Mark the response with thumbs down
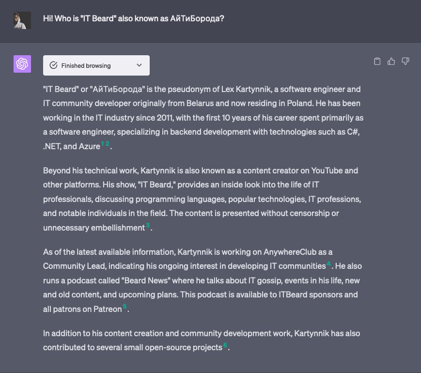Image resolution: width=421 pixels, height=373 pixels. [405, 62]
